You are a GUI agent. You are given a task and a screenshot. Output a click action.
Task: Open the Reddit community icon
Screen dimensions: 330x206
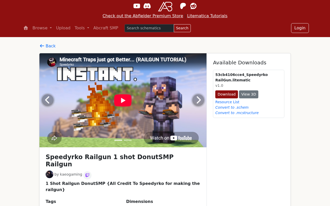coord(193,6)
